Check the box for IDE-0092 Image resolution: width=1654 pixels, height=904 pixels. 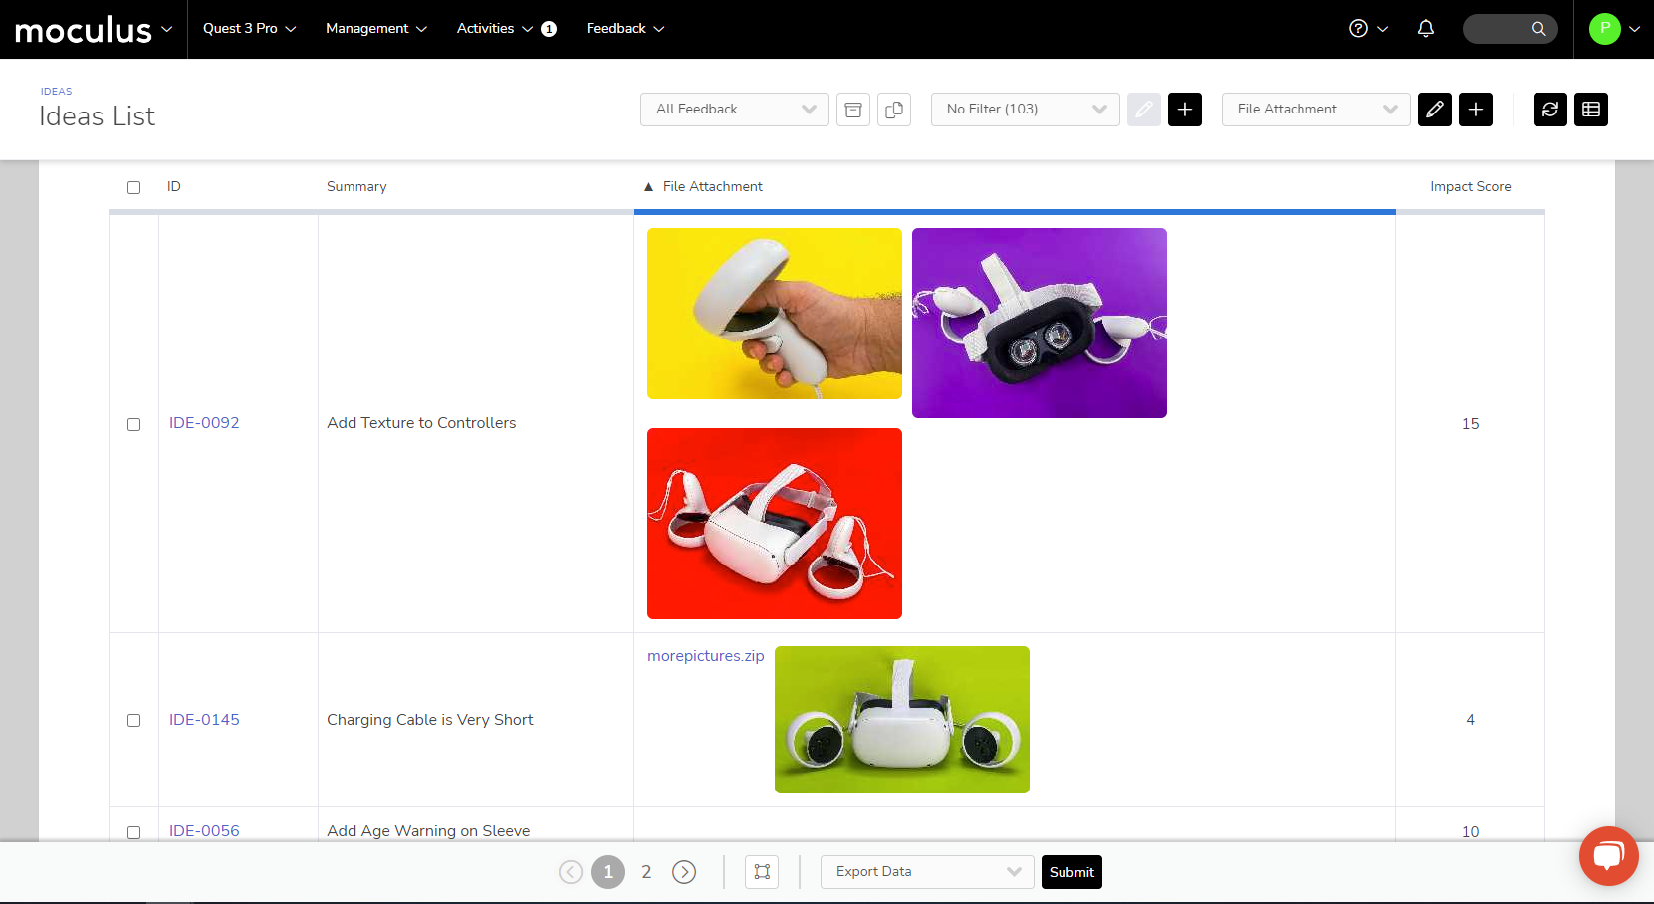click(134, 424)
